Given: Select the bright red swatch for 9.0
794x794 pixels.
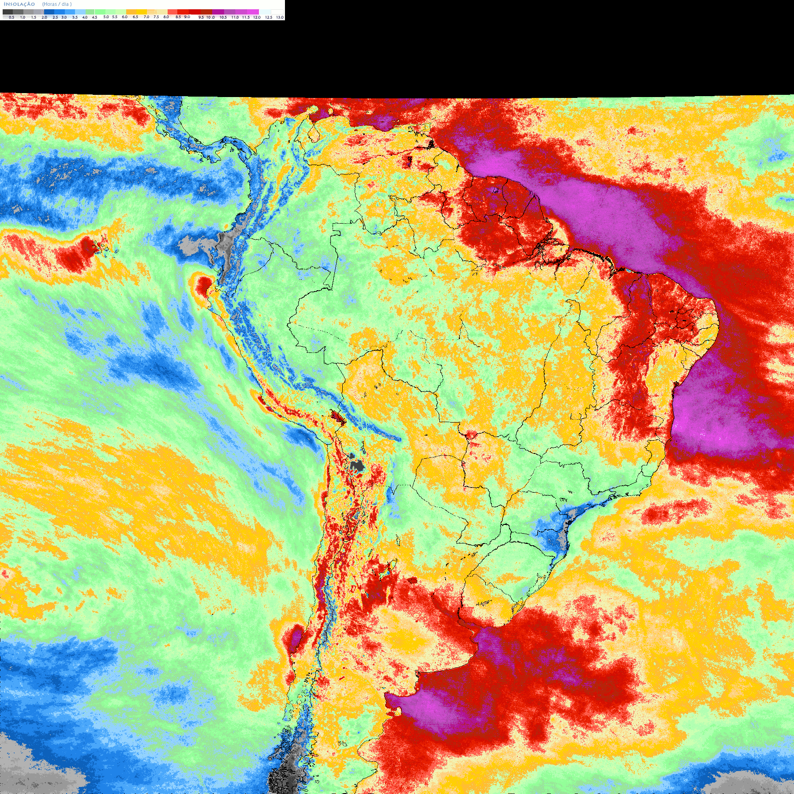Looking at the screenshot, I should tap(183, 12).
